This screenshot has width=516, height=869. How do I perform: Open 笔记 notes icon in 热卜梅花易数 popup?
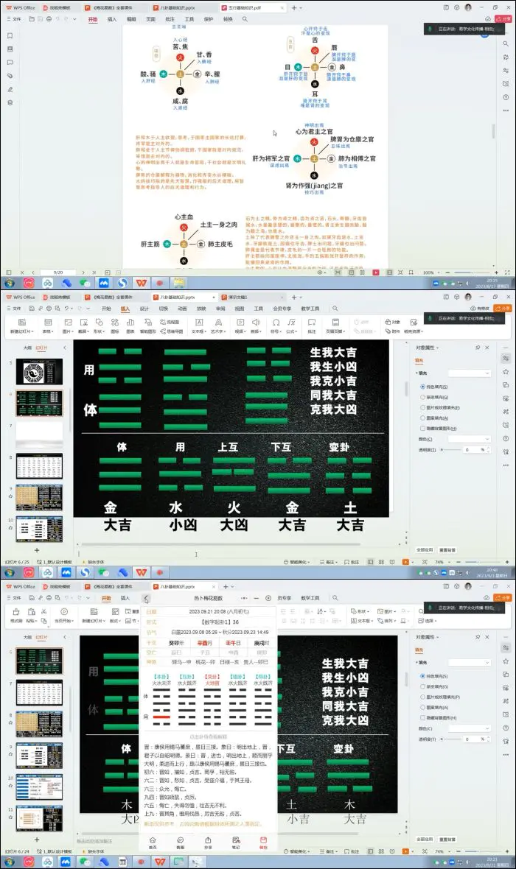point(236,840)
